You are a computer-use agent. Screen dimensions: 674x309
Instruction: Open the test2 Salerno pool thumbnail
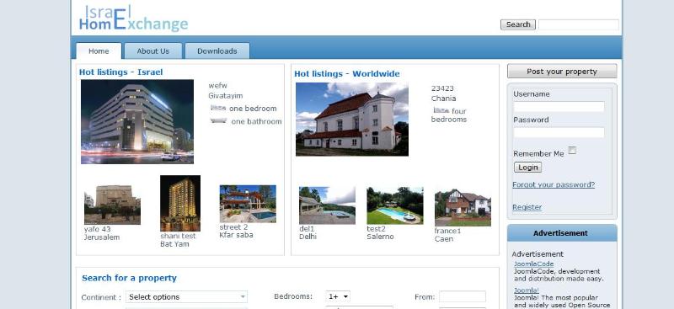click(395, 205)
